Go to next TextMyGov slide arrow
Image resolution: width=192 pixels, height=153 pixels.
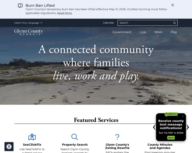188,127
